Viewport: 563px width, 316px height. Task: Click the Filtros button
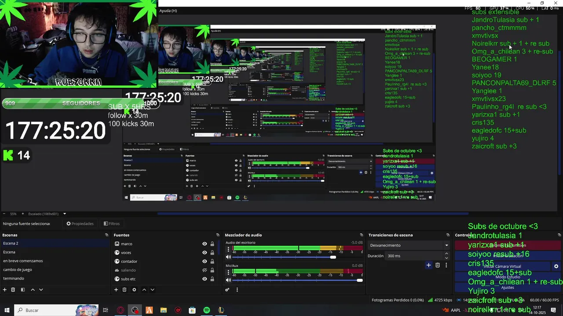(x=111, y=224)
